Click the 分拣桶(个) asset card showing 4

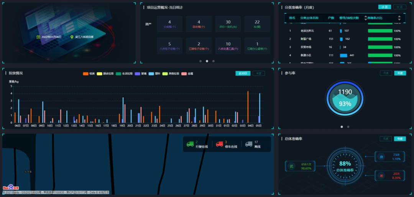click(169, 24)
